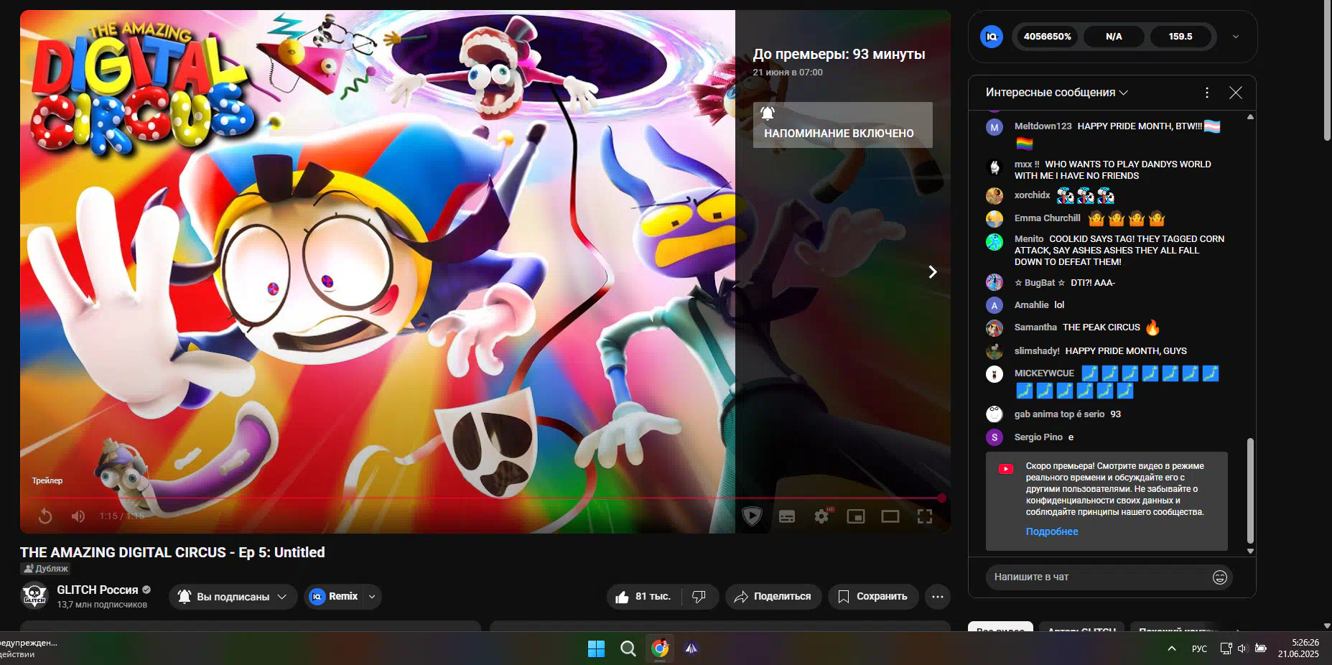Focus the 'Напишите в чат' input field
Image resolution: width=1332 pixels, height=665 pixels.
(1099, 577)
